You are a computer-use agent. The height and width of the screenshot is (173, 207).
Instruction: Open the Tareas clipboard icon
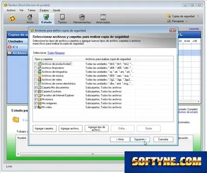pos(62,17)
